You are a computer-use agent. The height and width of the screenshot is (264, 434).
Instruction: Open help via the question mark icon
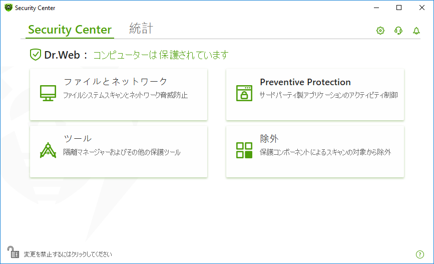coord(420,254)
